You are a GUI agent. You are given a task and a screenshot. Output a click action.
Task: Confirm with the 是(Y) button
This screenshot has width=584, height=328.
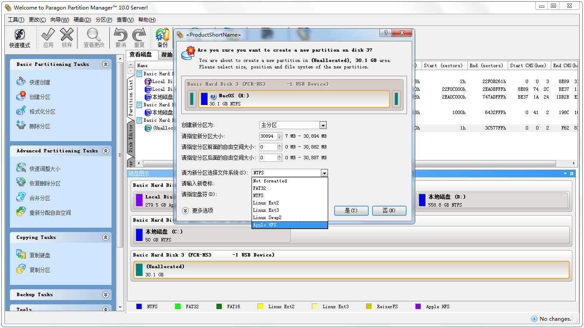click(351, 210)
